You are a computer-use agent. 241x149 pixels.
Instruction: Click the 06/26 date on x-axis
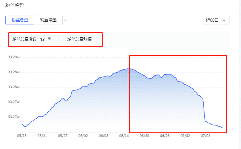pos(165,136)
